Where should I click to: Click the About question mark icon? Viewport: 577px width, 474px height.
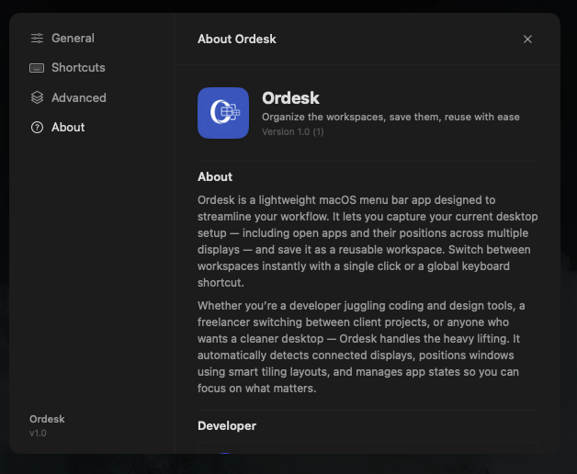coord(37,128)
